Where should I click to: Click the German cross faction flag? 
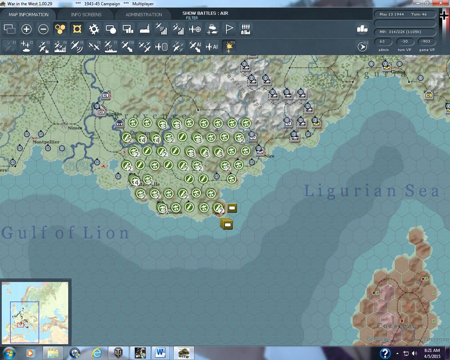click(x=444, y=16)
